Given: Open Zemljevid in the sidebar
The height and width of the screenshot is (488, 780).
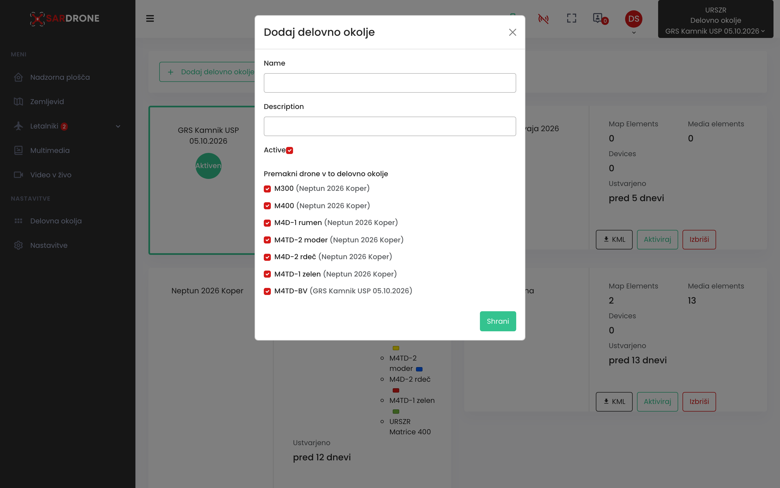Looking at the screenshot, I should 47,102.
